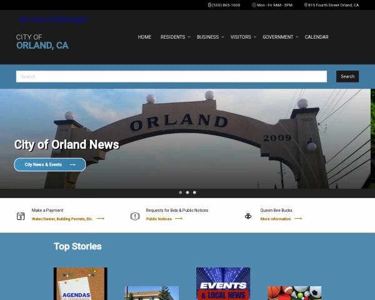Click the payment calendar icon beside Make a Payment

pyautogui.click(x=21, y=216)
